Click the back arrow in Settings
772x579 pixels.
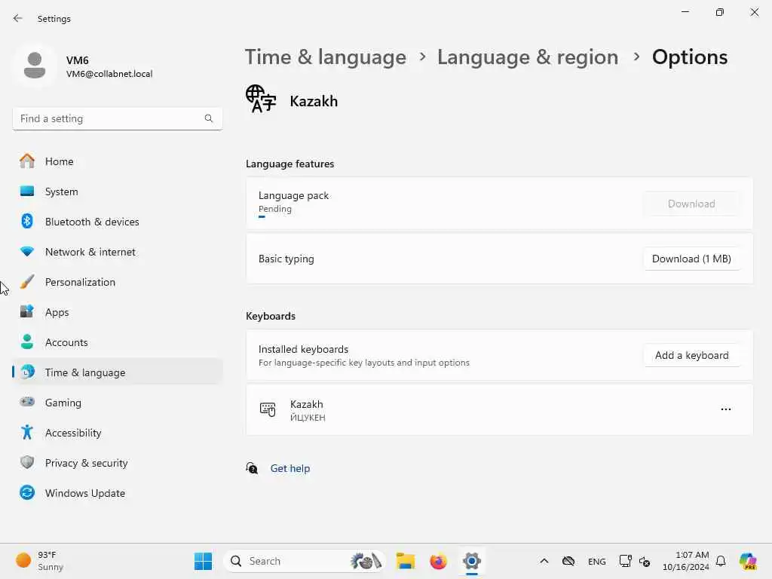pyautogui.click(x=18, y=18)
